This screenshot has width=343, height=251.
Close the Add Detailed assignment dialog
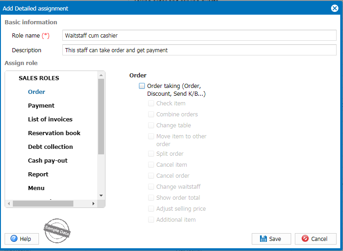[334, 8]
